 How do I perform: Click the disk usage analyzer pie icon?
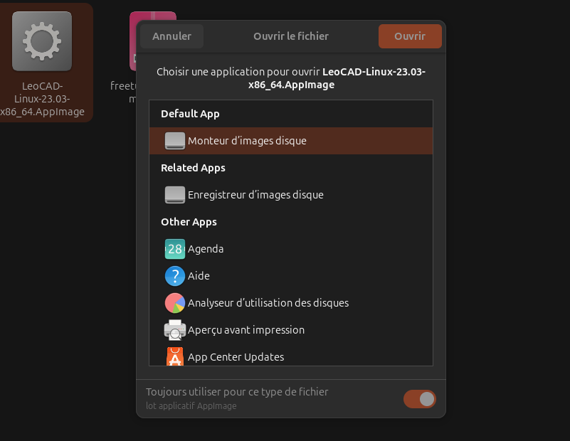pyautogui.click(x=175, y=303)
